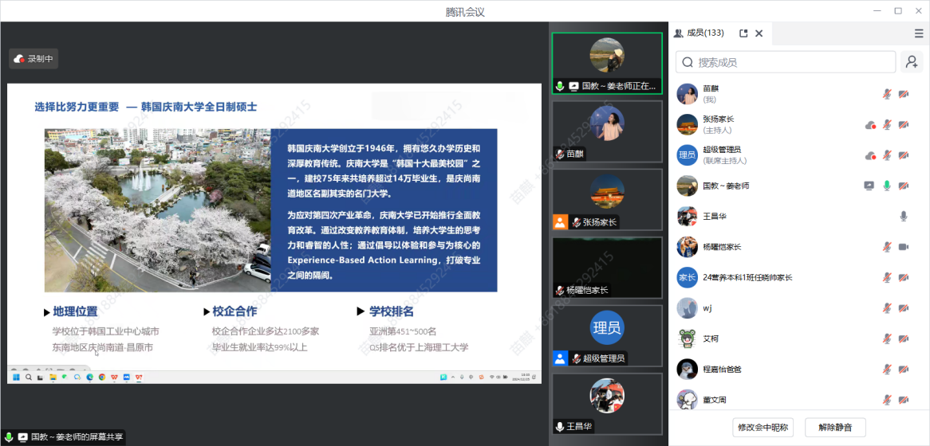Click muted microphone on 董文周 row
The image size is (930, 446).
887,400
